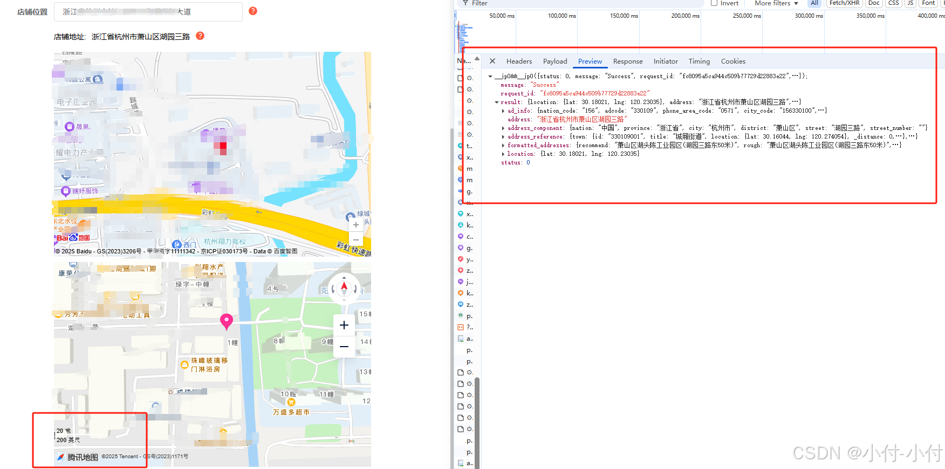Open the More filters dropdown
The image size is (945, 469).
click(x=776, y=3)
